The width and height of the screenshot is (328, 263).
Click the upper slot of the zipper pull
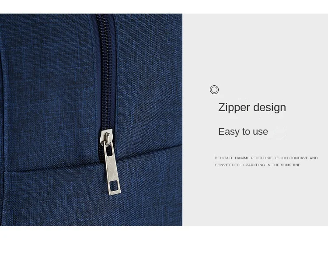click(x=109, y=151)
